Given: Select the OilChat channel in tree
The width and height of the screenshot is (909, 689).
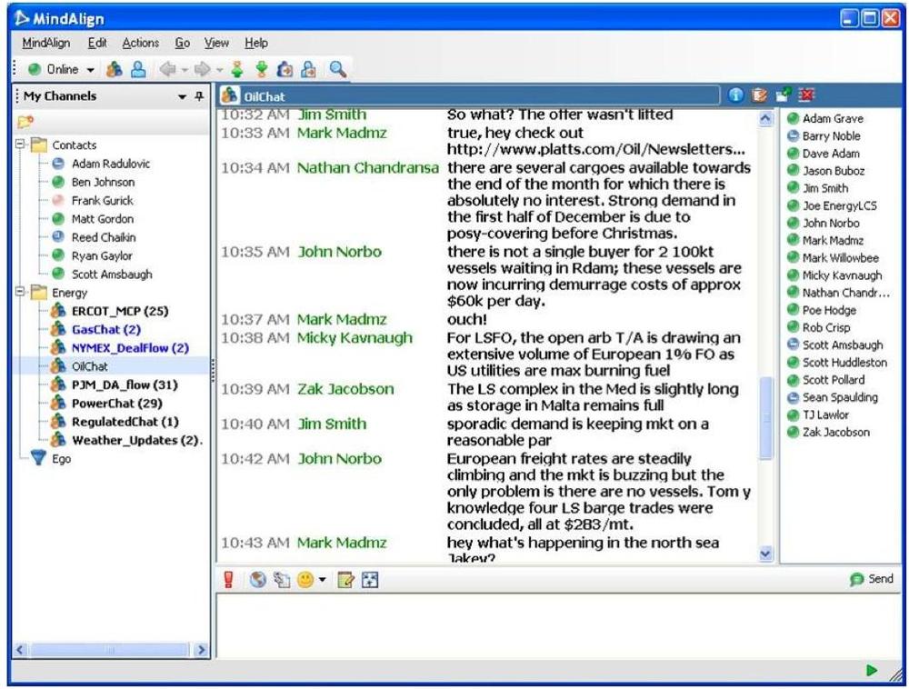Looking at the screenshot, I should (90, 366).
